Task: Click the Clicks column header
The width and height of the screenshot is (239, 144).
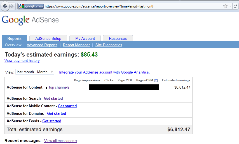Action: click(109, 80)
